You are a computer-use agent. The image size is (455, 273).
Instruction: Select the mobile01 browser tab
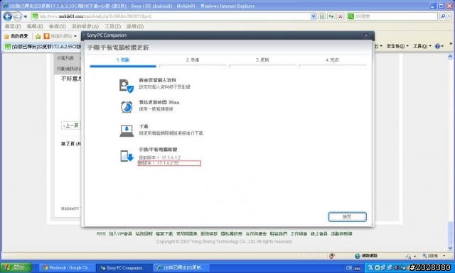(x=43, y=47)
